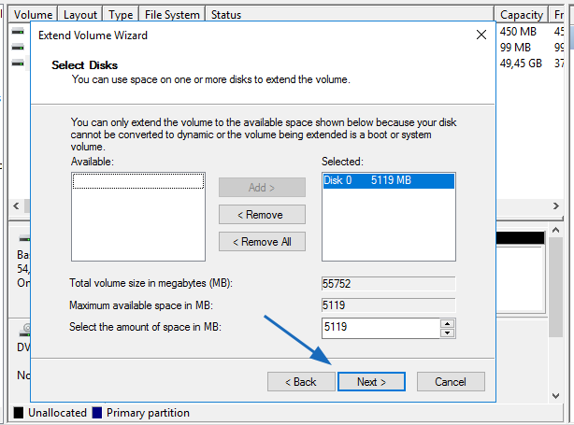This screenshot has width=574, height=425.
Task: Sort by the File System column header
Action: [x=172, y=15]
